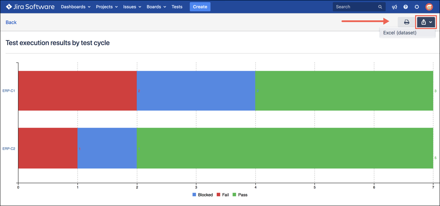Viewport: 440px width, 206px height.
Task: Choose Excel (dataset) export option
Action: point(400,33)
